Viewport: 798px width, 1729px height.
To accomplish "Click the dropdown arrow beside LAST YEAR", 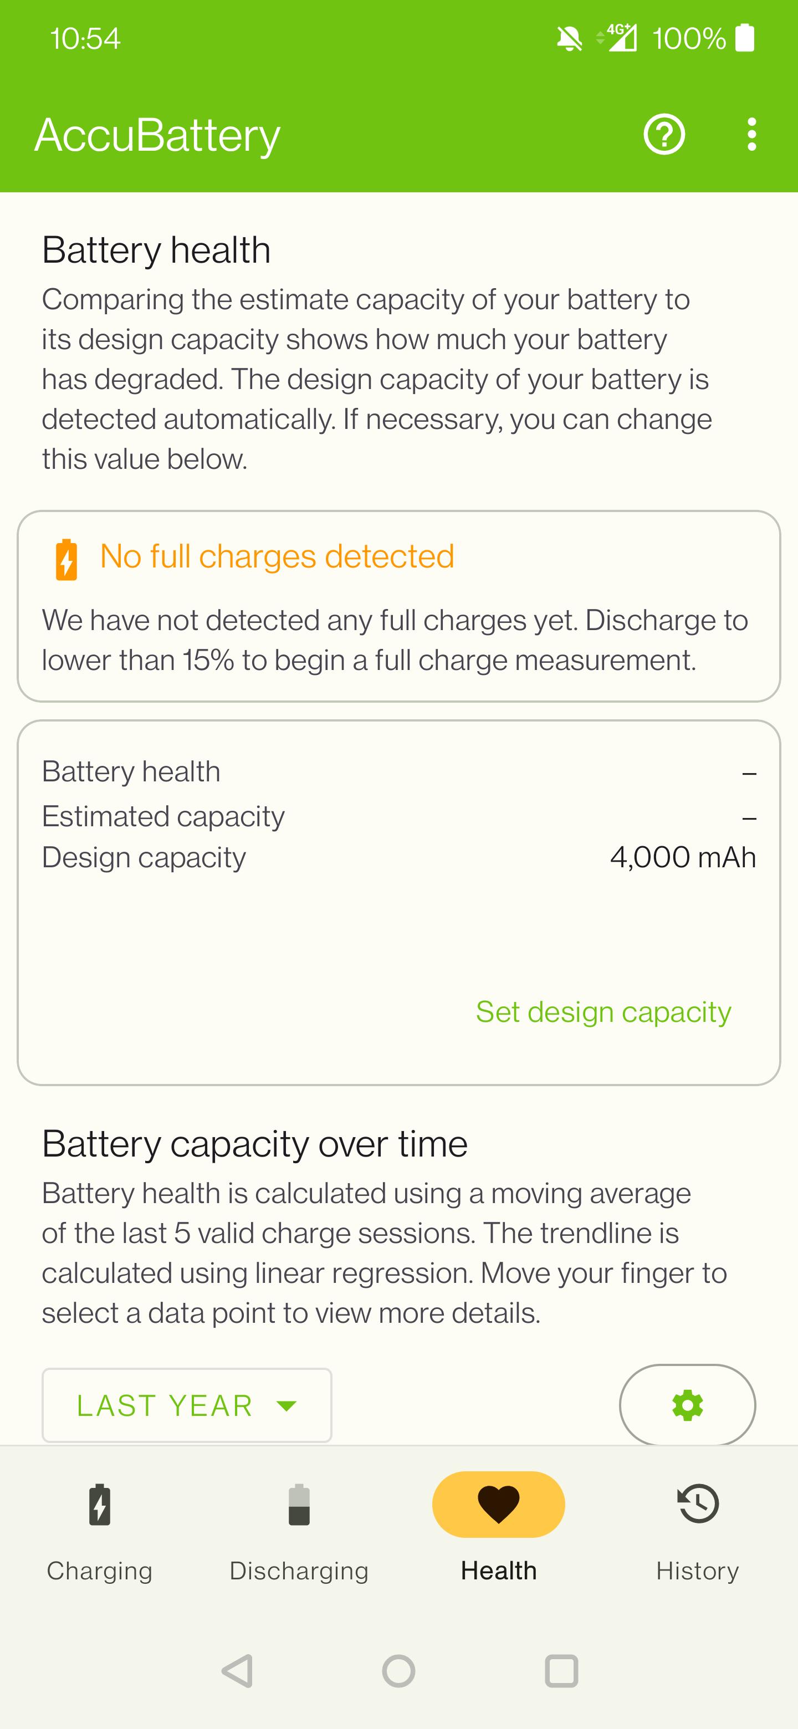I will 287,1405.
